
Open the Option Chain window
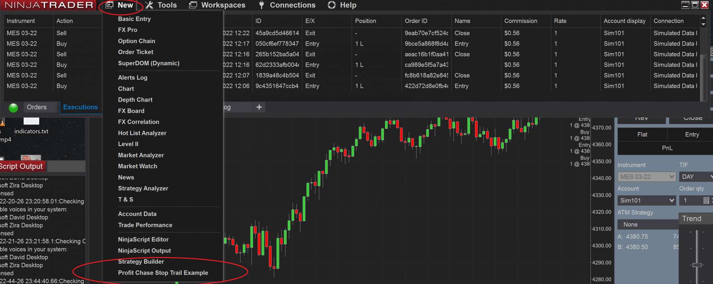(137, 41)
